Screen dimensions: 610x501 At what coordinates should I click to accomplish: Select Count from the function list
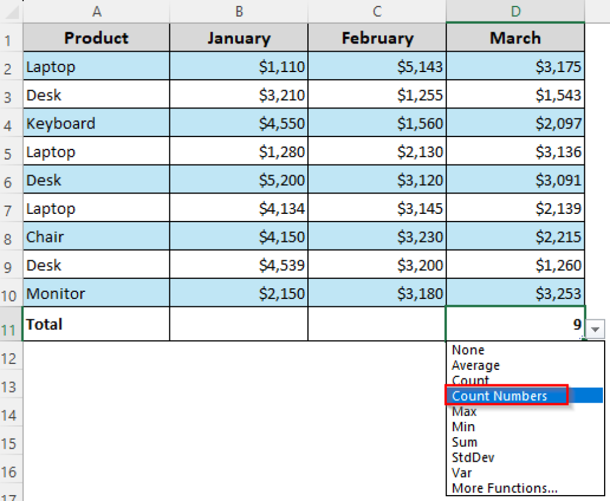tap(470, 379)
